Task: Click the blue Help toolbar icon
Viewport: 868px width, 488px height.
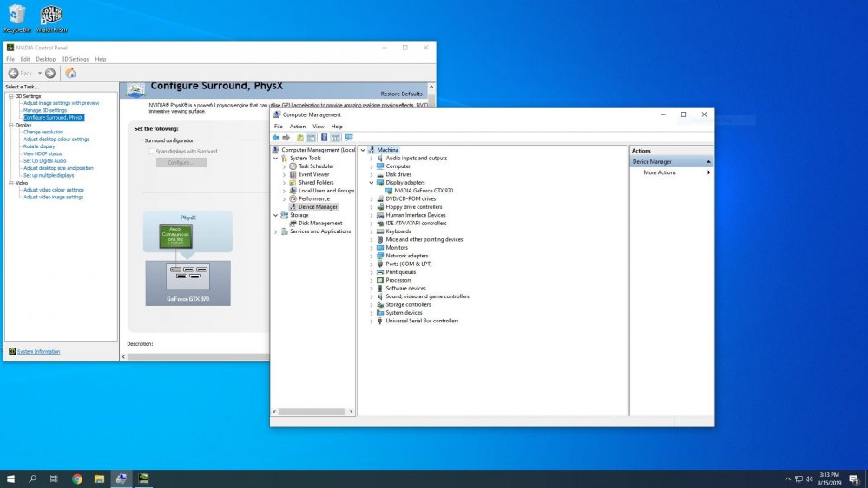Action: click(324, 138)
